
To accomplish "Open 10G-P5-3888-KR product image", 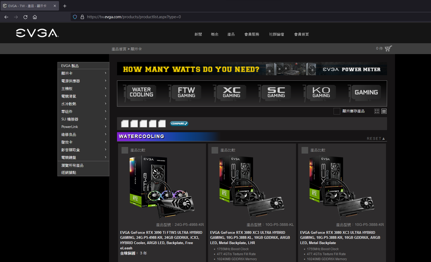I will (x=342, y=188).
